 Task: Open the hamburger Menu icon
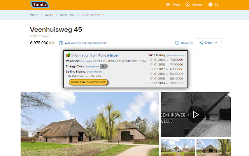click(x=168, y=5)
